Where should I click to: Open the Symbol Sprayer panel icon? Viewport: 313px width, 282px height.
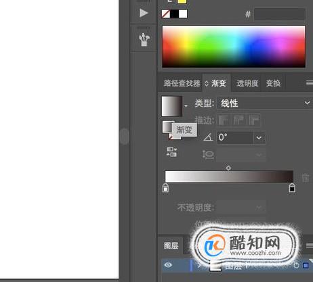coord(144,40)
